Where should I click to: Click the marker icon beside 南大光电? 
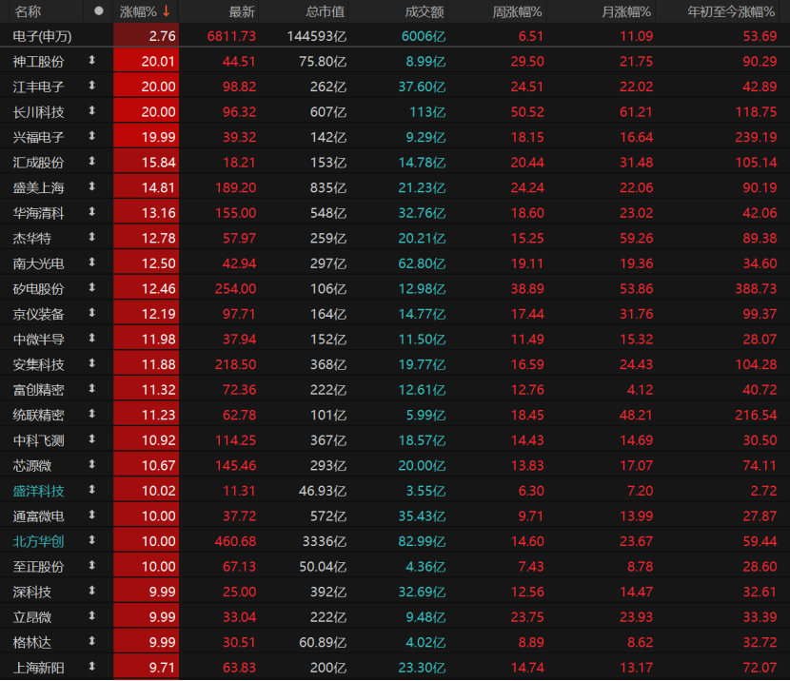91,263
